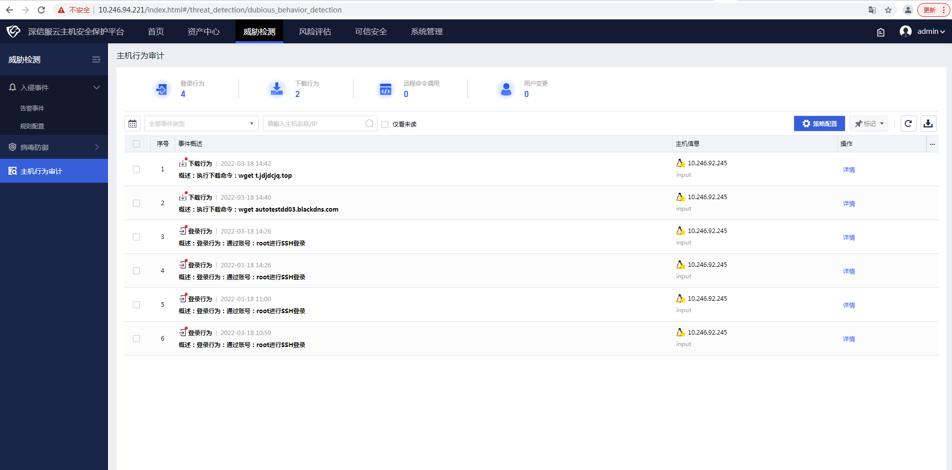
Task: Open 详情 for row 1 wget t.jdjdcjq.top
Action: [849, 170]
